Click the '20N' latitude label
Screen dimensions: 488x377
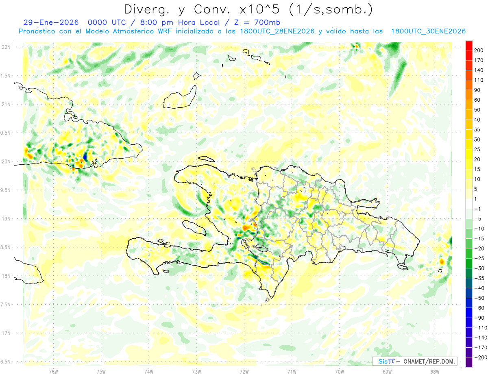(x=6, y=161)
